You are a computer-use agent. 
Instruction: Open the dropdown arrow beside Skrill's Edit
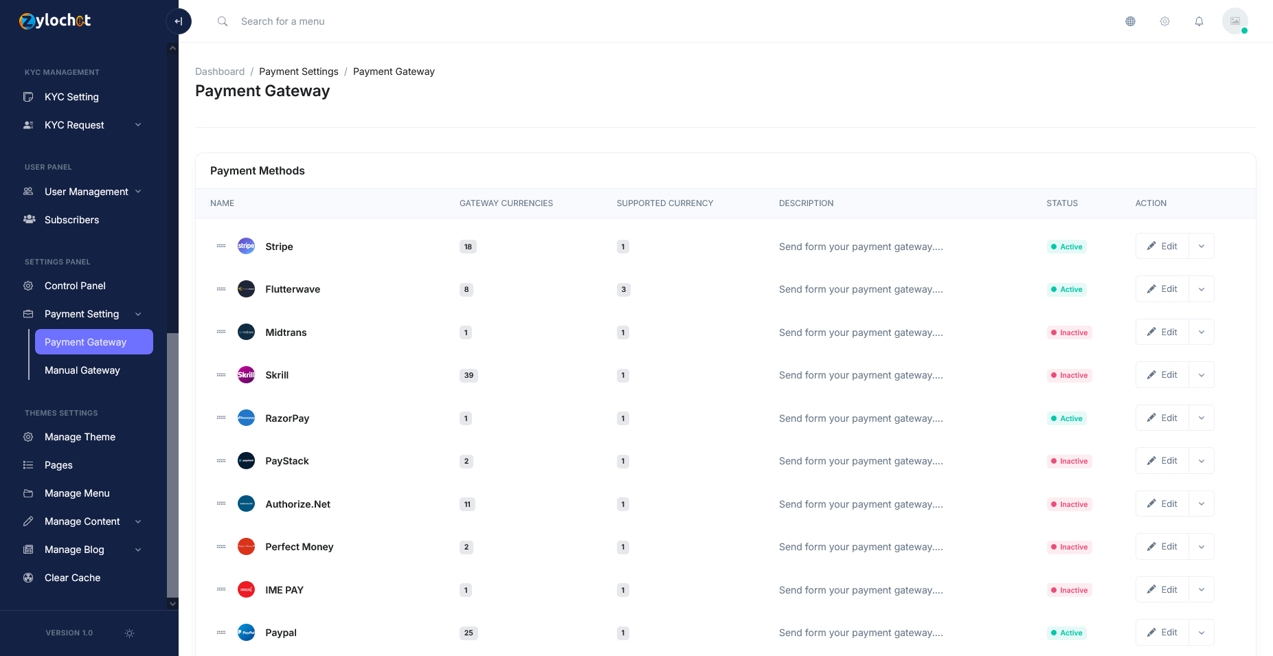1202,375
